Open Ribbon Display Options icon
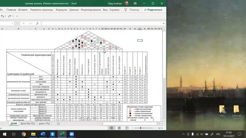Screen dimensions: 246x138 click(135, 3)
